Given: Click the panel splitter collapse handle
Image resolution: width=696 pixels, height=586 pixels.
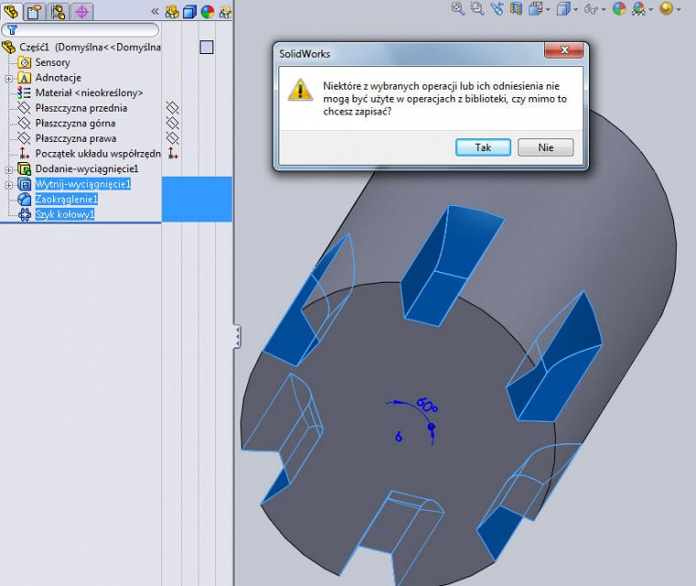Looking at the screenshot, I should (x=237, y=337).
